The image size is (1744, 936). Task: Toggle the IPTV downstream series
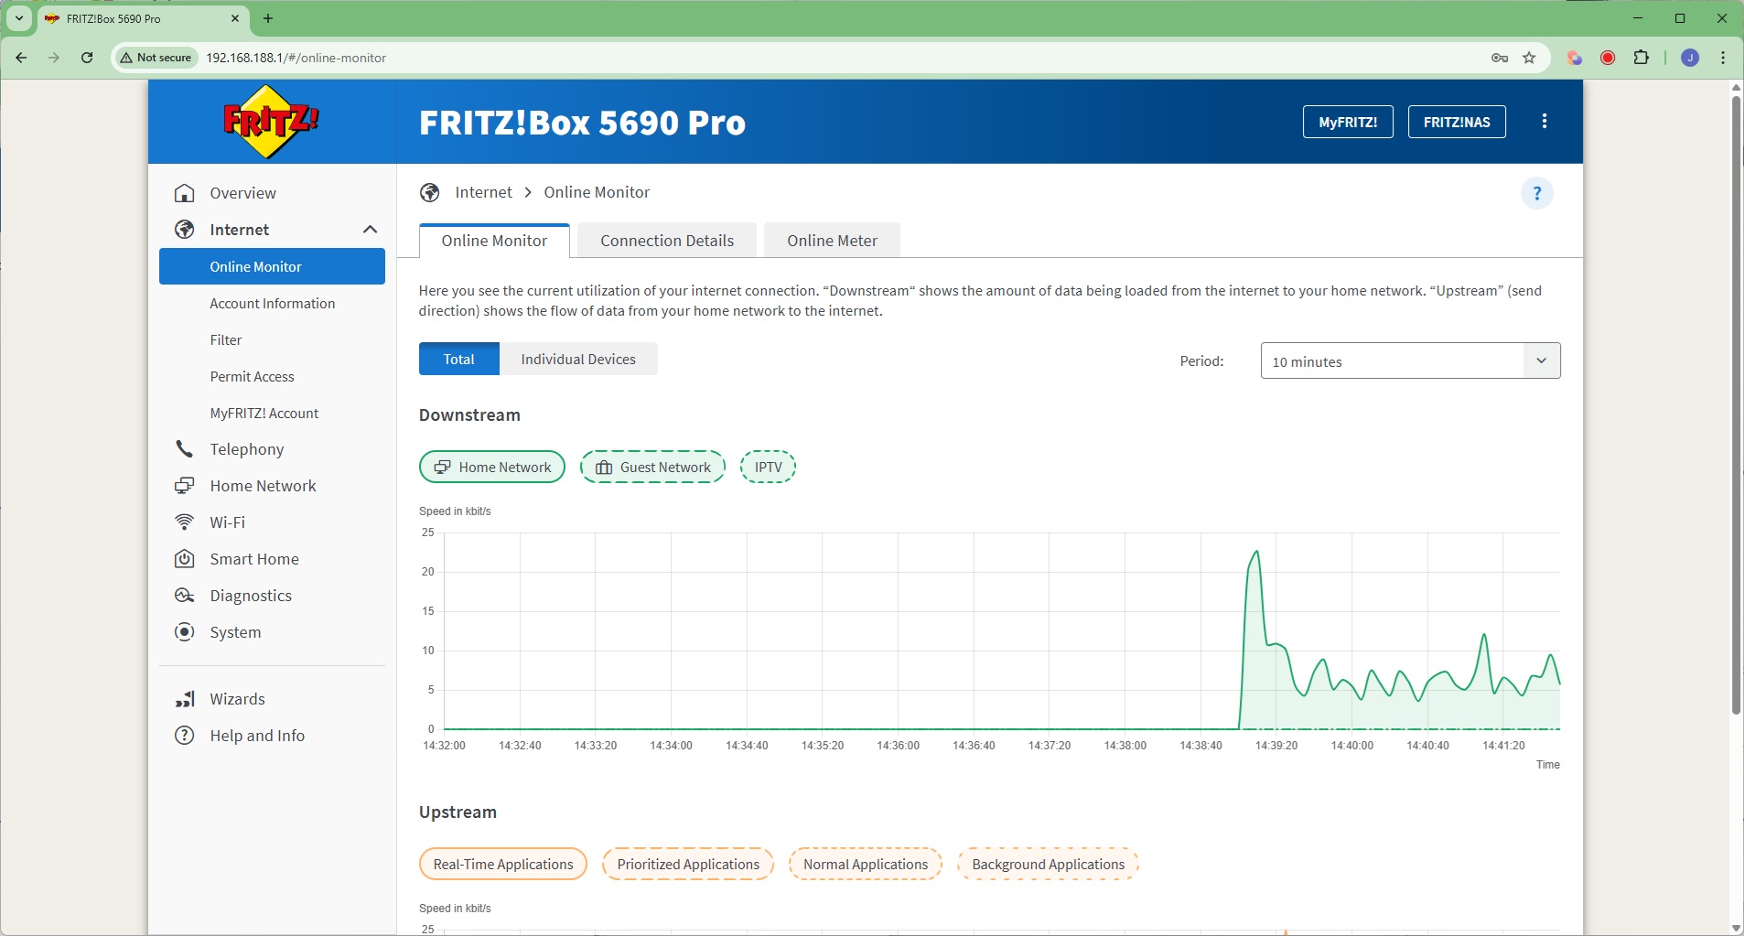(768, 467)
